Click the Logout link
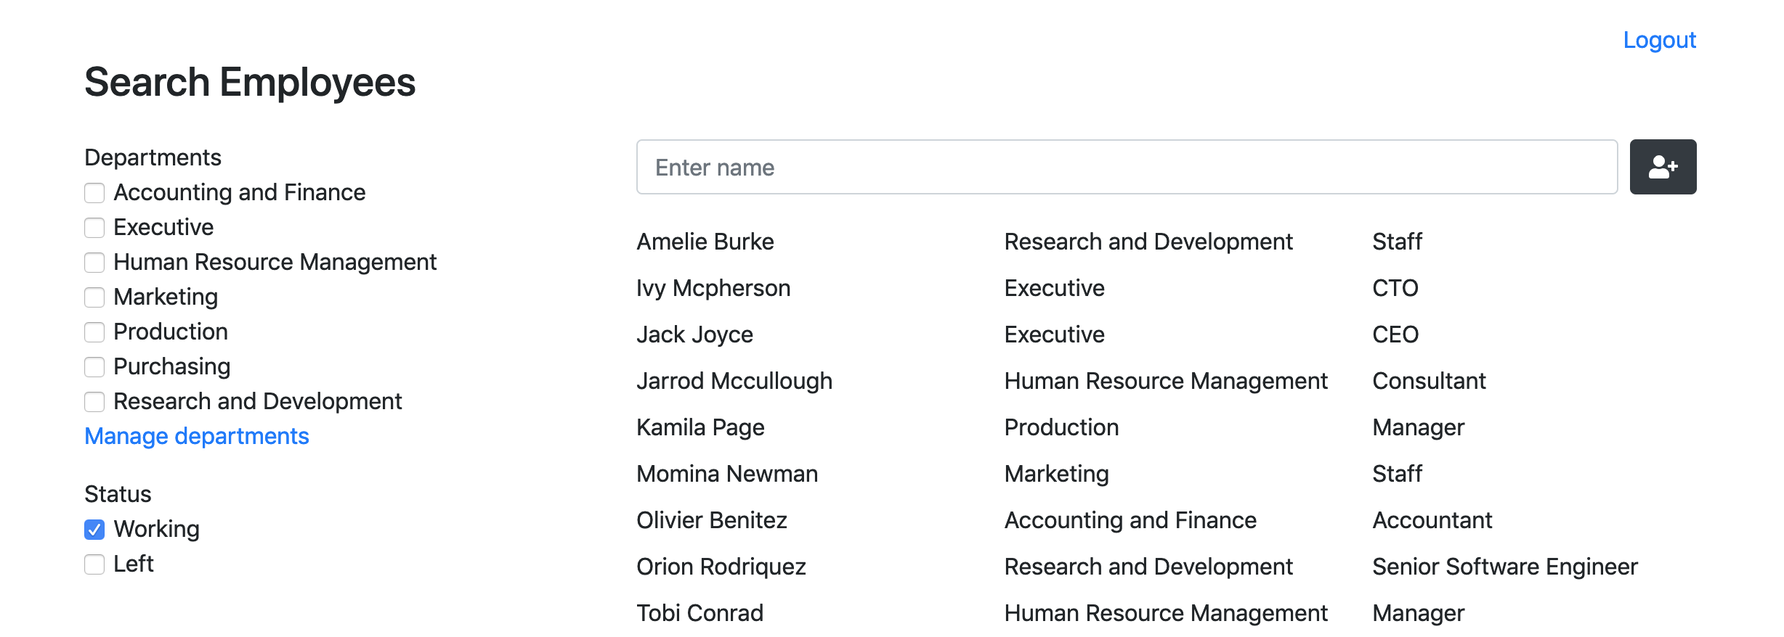 [1660, 40]
